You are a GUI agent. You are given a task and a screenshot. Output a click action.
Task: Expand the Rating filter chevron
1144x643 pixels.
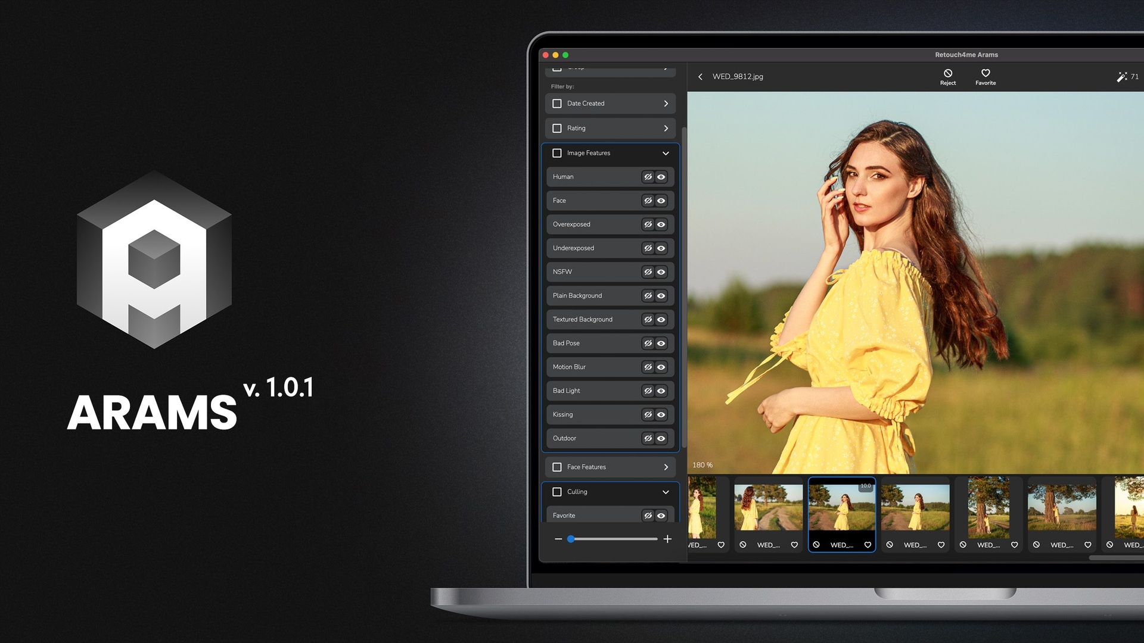point(666,129)
